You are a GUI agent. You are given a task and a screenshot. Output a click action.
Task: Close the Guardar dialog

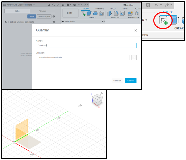click(136, 30)
